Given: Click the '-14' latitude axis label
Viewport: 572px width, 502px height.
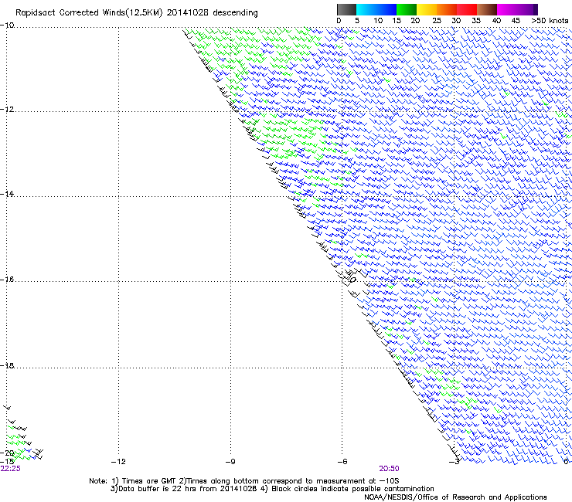Looking at the screenshot, I should coord(7,194).
